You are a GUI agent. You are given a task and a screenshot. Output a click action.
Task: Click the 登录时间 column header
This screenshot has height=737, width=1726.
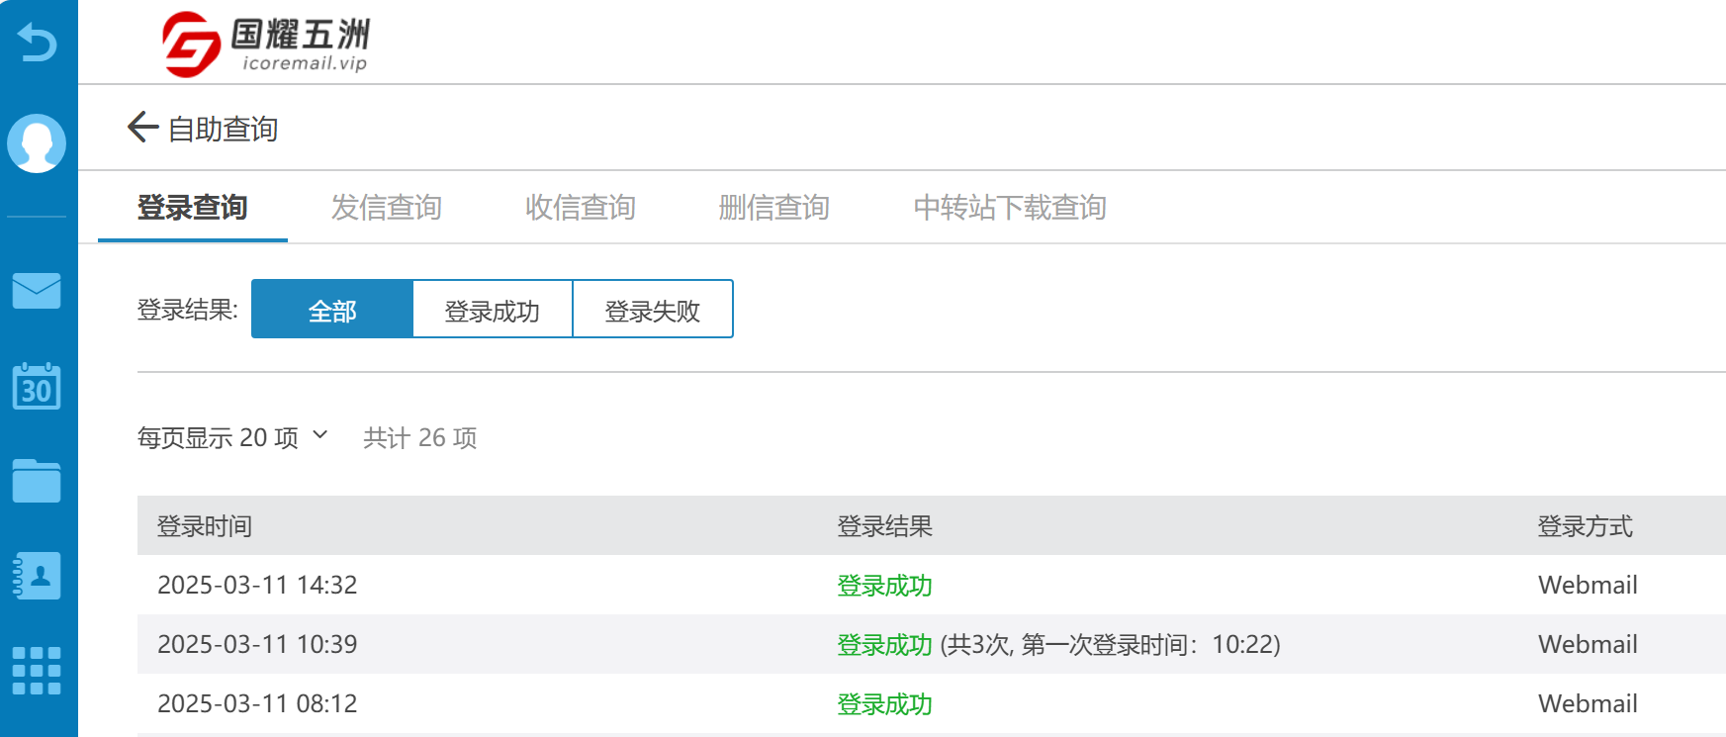205,526
